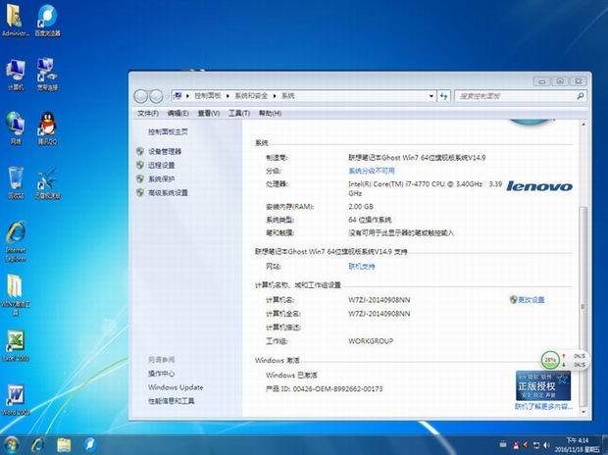Click the Windows Start orb
Image resolution: width=608 pixels, height=455 pixels.
point(13,444)
